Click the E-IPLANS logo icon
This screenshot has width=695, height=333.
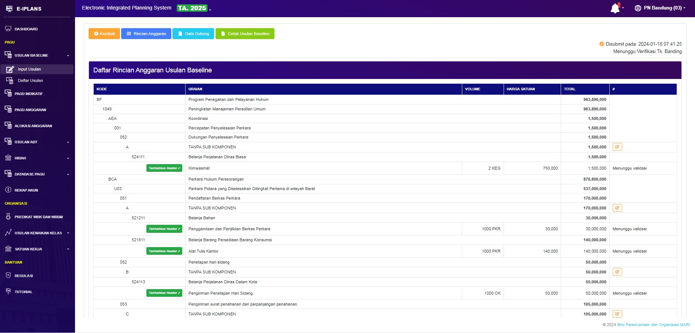pos(9,8)
